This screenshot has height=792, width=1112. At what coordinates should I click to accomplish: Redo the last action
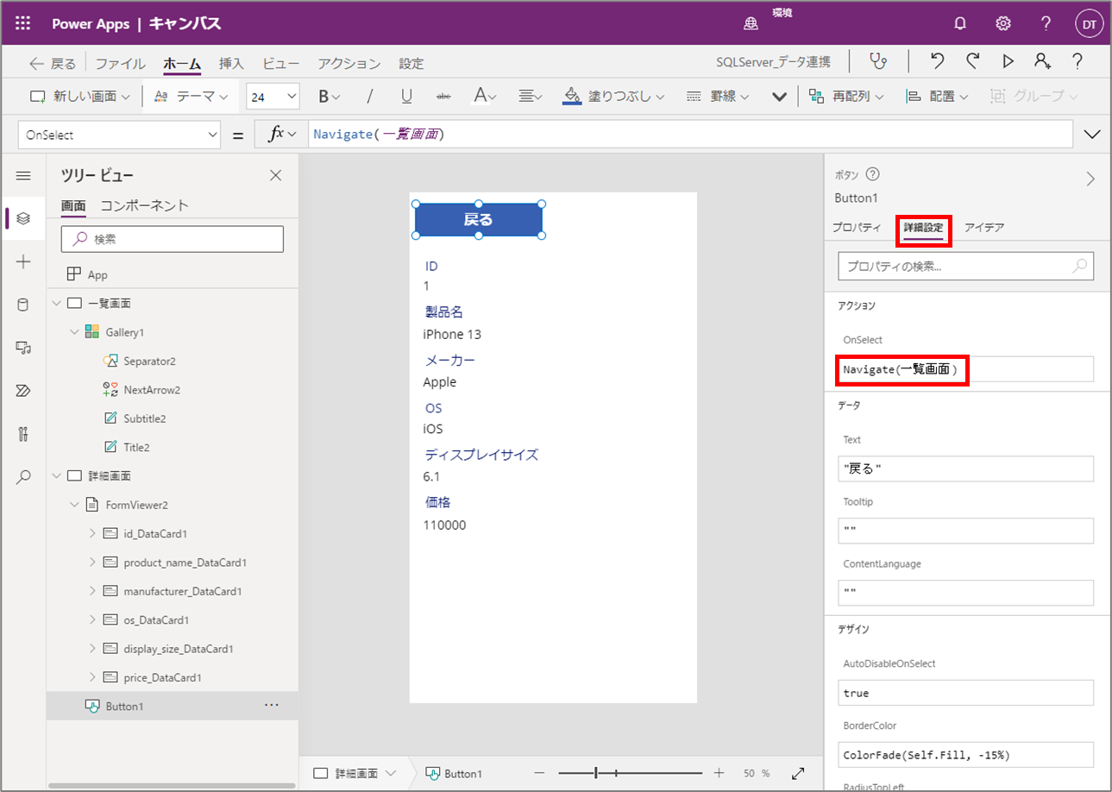(x=973, y=62)
